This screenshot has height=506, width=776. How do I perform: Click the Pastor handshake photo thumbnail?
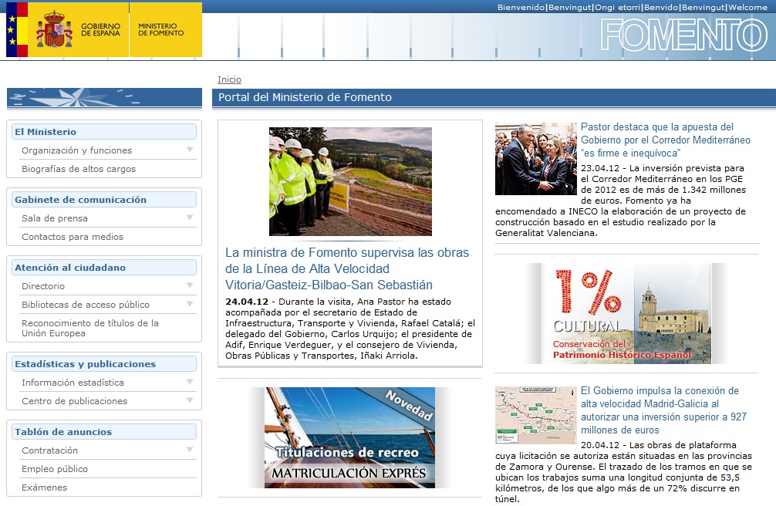535,159
